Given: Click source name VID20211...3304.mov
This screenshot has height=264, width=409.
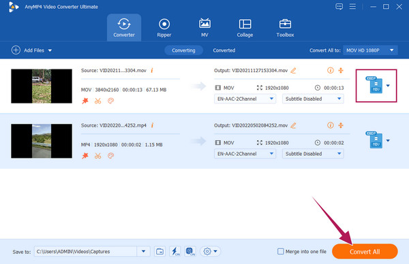Looking at the screenshot, I should [x=123, y=71].
